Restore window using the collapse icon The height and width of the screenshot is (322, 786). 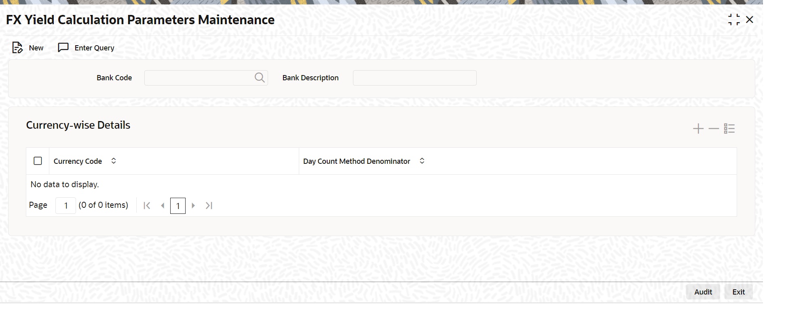734,20
